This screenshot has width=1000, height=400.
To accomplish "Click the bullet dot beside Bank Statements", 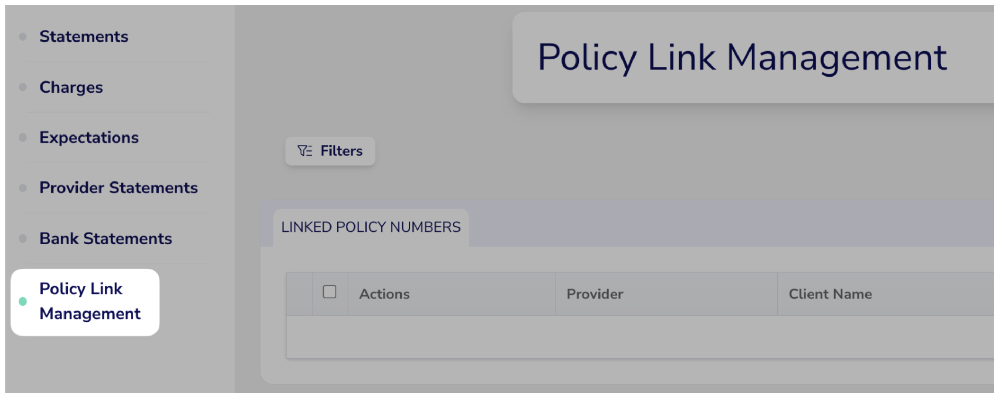I will pyautogui.click(x=23, y=238).
